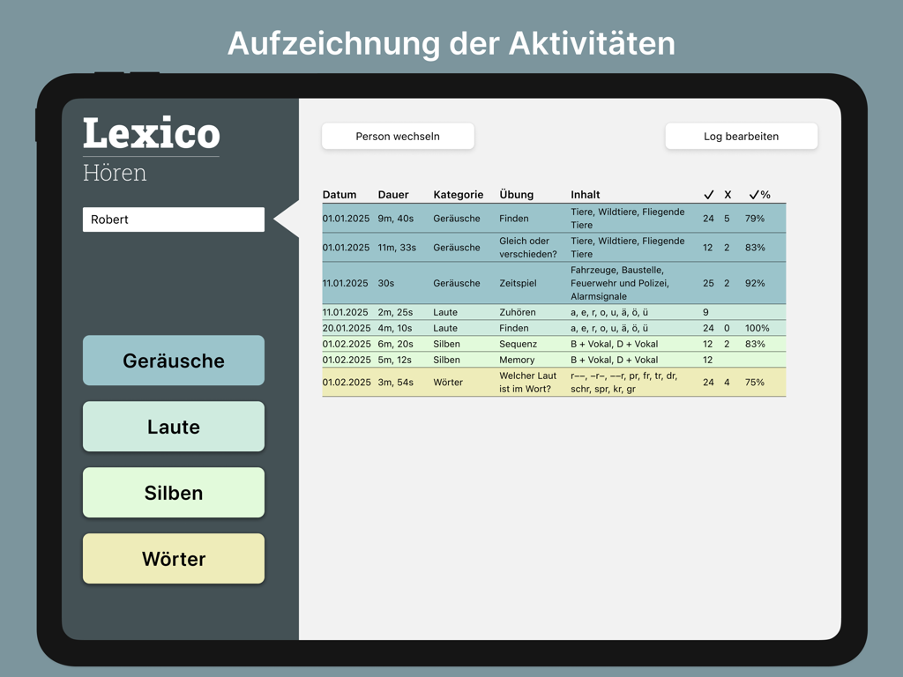Click the Dauer column header
Screen dimensions: 903x677
(395, 195)
